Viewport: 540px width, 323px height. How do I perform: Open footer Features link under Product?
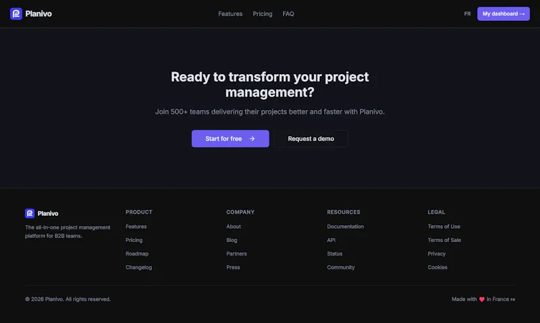136,227
